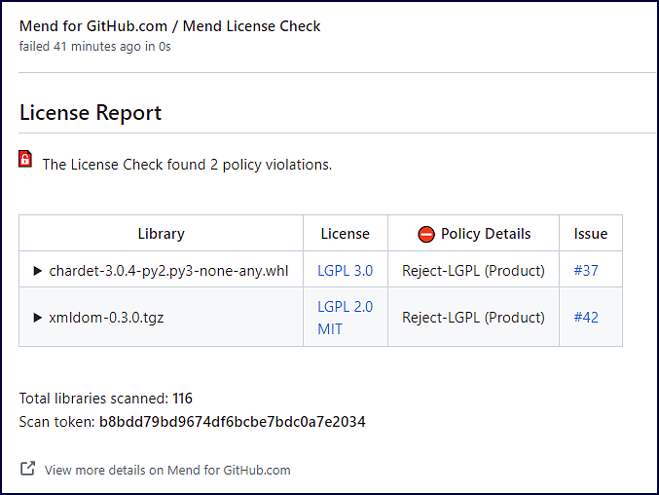Open the LGPL 3.0 license link

click(x=345, y=271)
